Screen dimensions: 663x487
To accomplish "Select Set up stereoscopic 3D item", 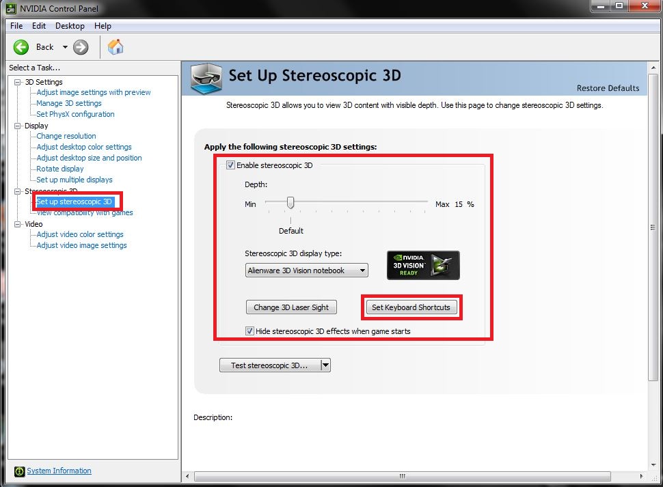I will click(x=75, y=201).
